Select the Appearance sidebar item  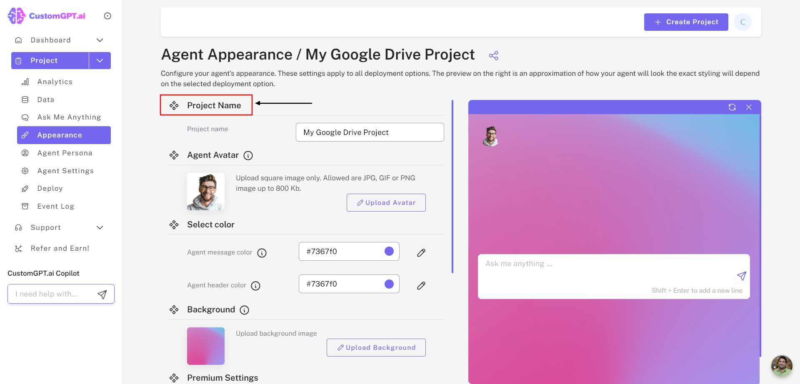coord(64,135)
